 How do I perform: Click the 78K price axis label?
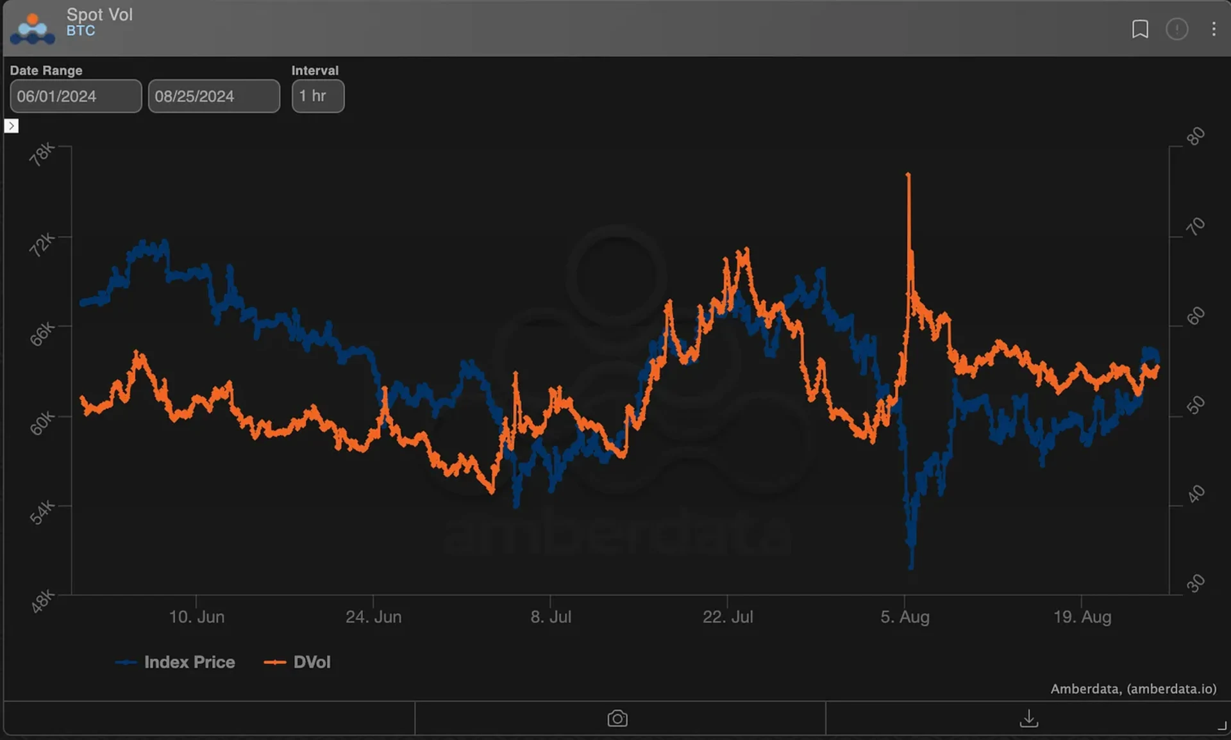click(x=42, y=154)
